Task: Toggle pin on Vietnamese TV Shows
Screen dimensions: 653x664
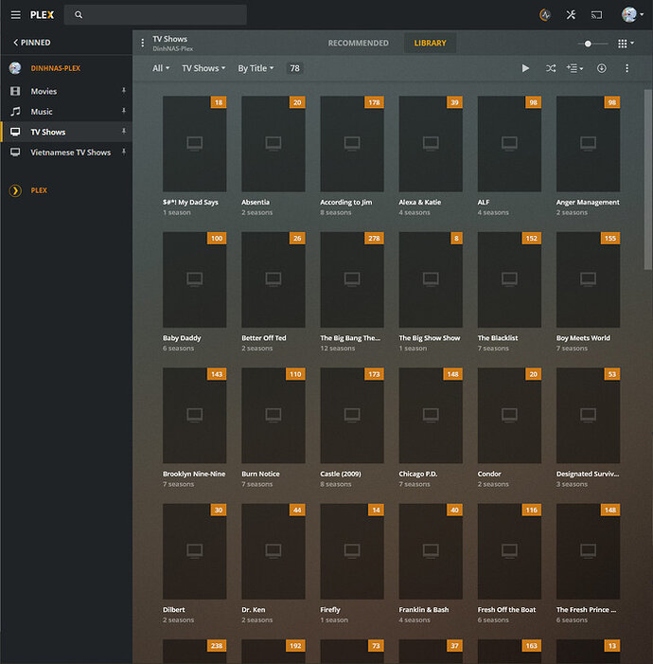Action: coord(123,153)
